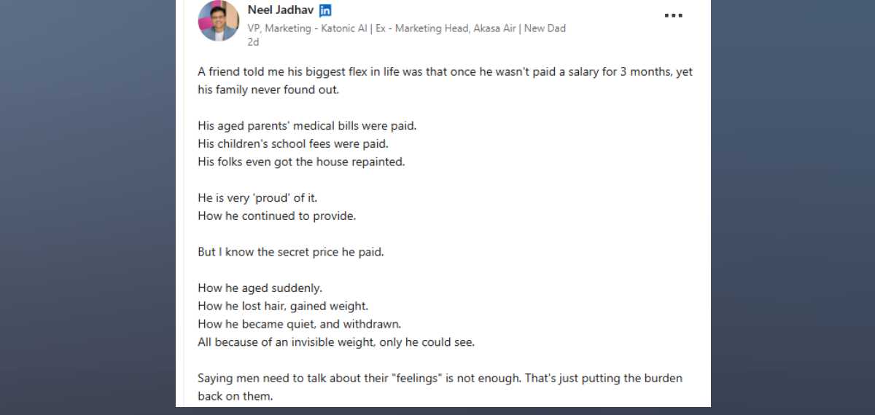Image resolution: width=875 pixels, height=415 pixels.
Task: Open the LinkedIn badge icon beside the name
Action: (x=326, y=10)
